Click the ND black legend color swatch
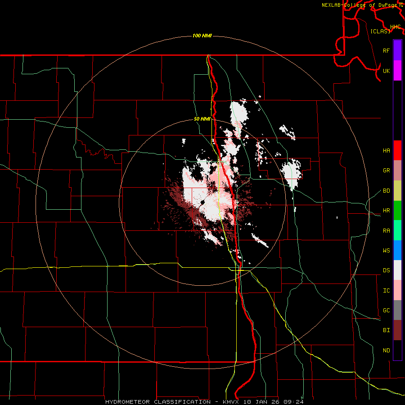This screenshot has height=405, width=405. point(397,350)
